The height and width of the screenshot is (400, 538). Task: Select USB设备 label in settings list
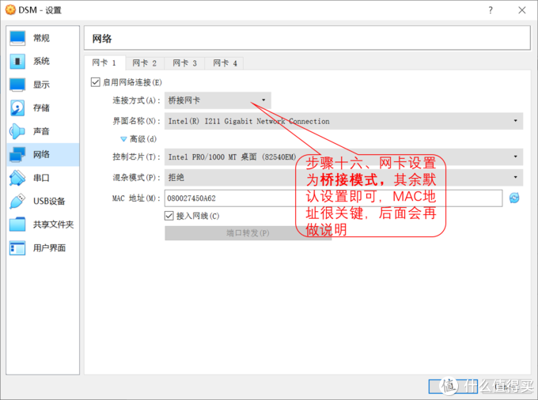49,202
